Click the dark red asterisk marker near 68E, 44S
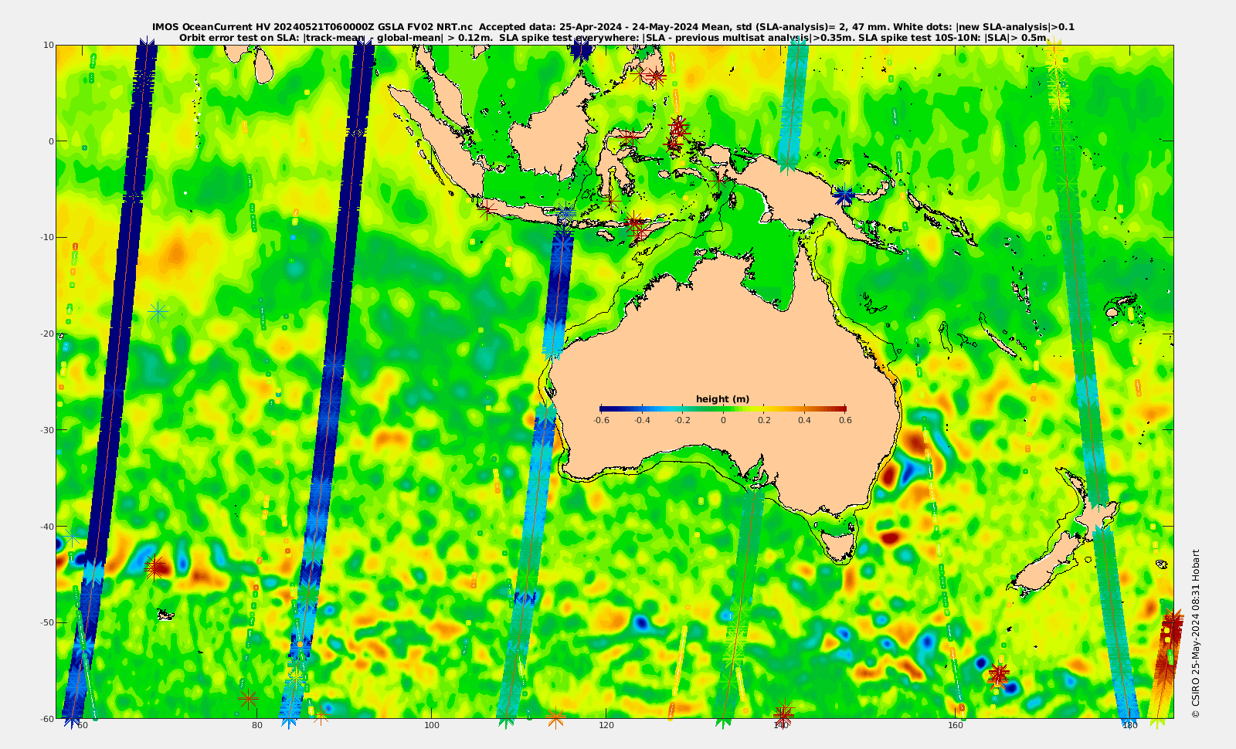 154,568
